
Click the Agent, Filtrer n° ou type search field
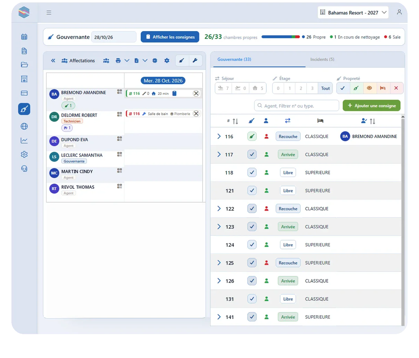297,105
